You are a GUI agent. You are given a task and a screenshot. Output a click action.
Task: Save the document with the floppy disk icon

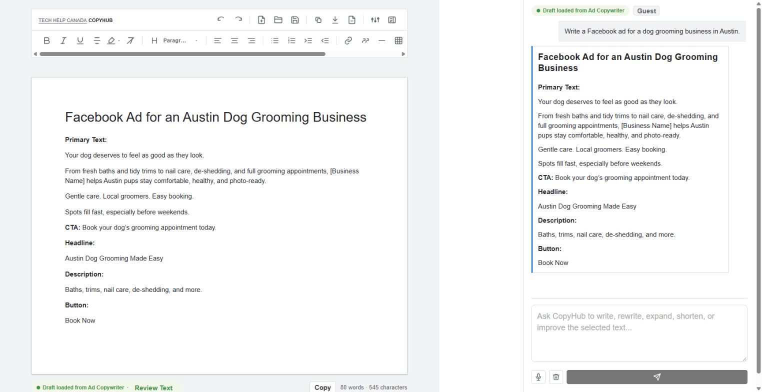click(x=295, y=20)
